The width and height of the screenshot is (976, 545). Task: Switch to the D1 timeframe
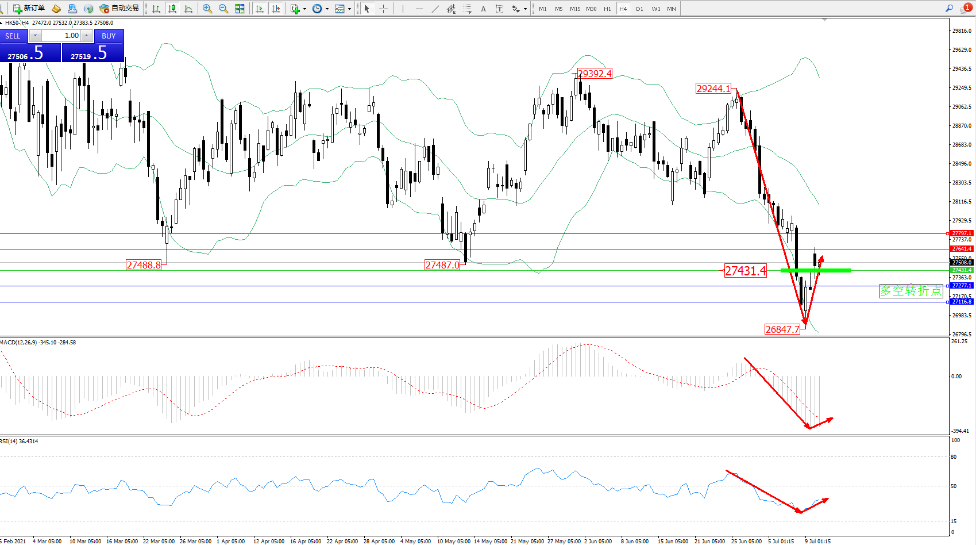pyautogui.click(x=639, y=9)
